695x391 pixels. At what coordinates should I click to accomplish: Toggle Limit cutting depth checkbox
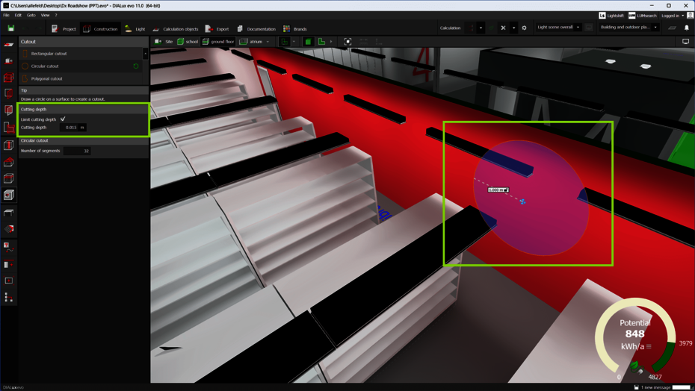[63, 119]
